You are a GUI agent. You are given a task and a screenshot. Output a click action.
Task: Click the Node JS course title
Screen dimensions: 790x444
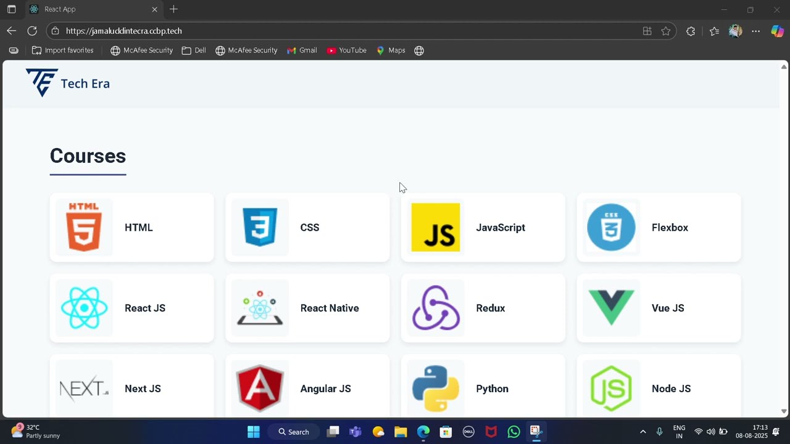pyautogui.click(x=671, y=389)
